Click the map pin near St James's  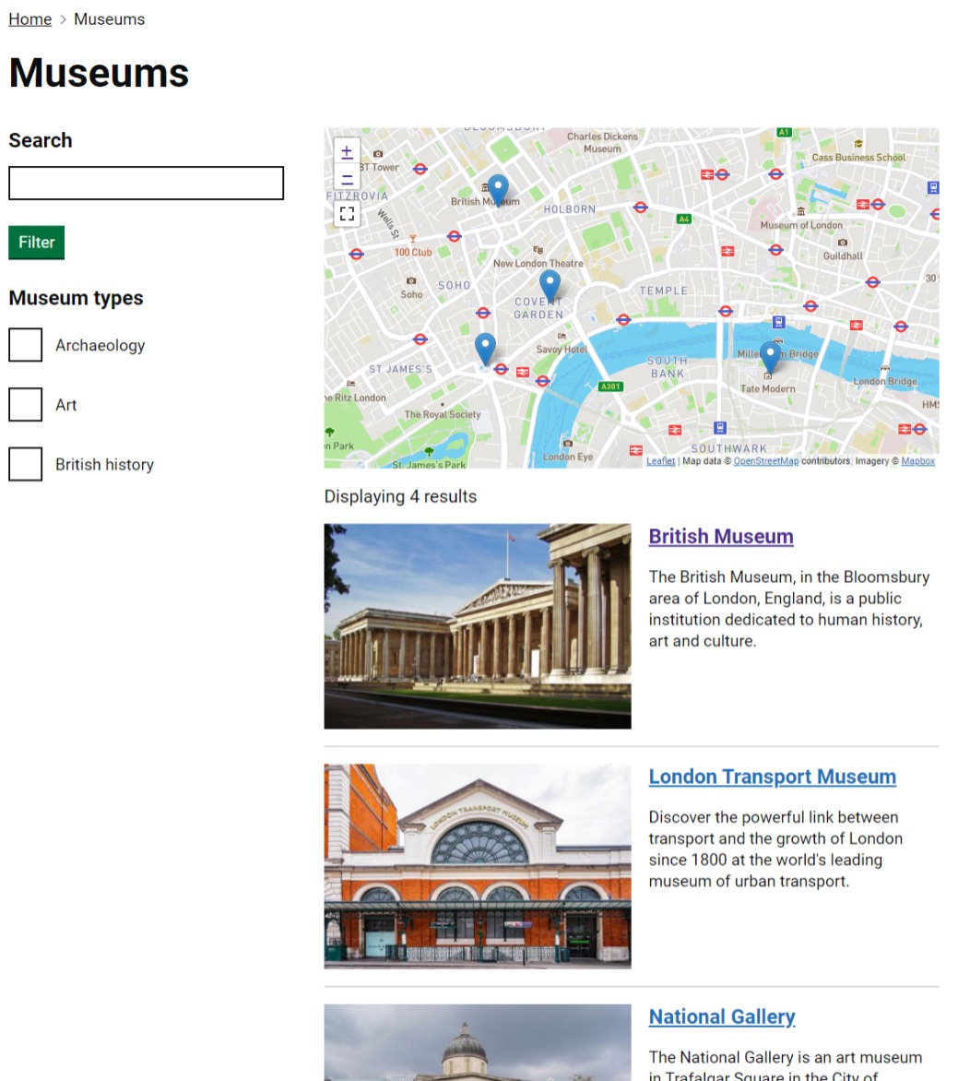pyautogui.click(x=485, y=348)
